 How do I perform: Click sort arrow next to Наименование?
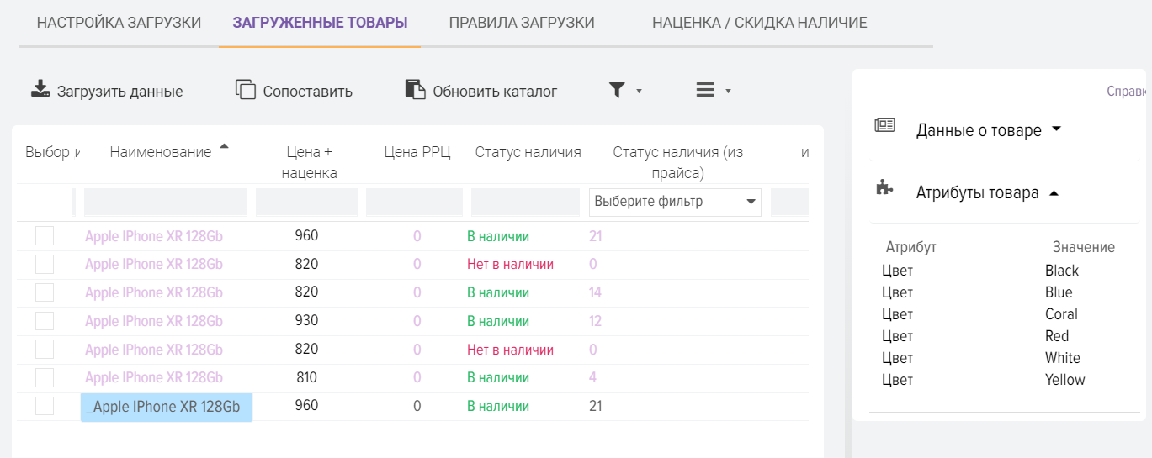click(x=224, y=147)
